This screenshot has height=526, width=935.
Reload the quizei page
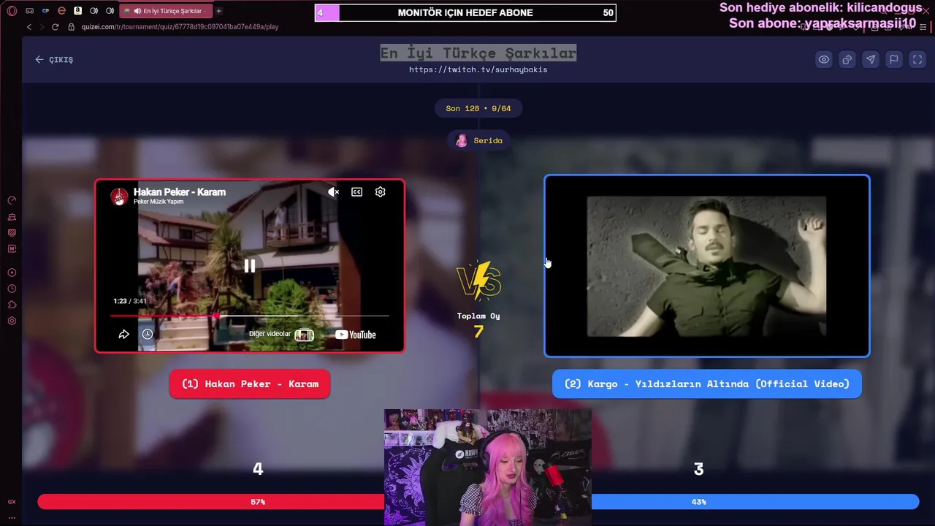(x=55, y=27)
